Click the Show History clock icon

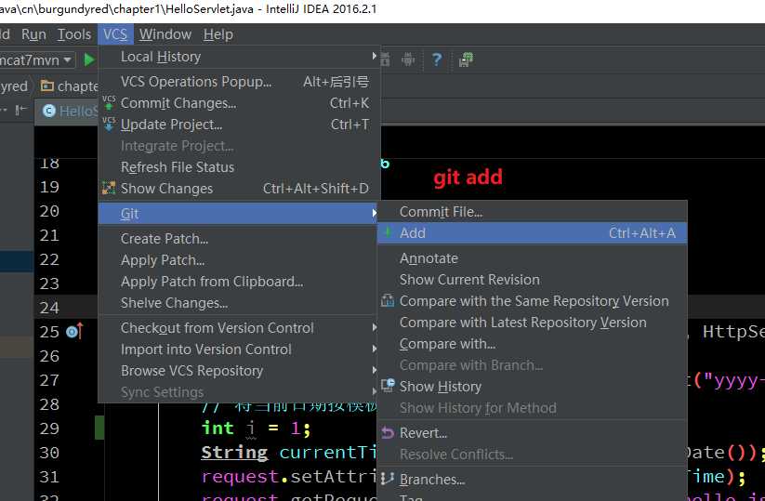388,386
